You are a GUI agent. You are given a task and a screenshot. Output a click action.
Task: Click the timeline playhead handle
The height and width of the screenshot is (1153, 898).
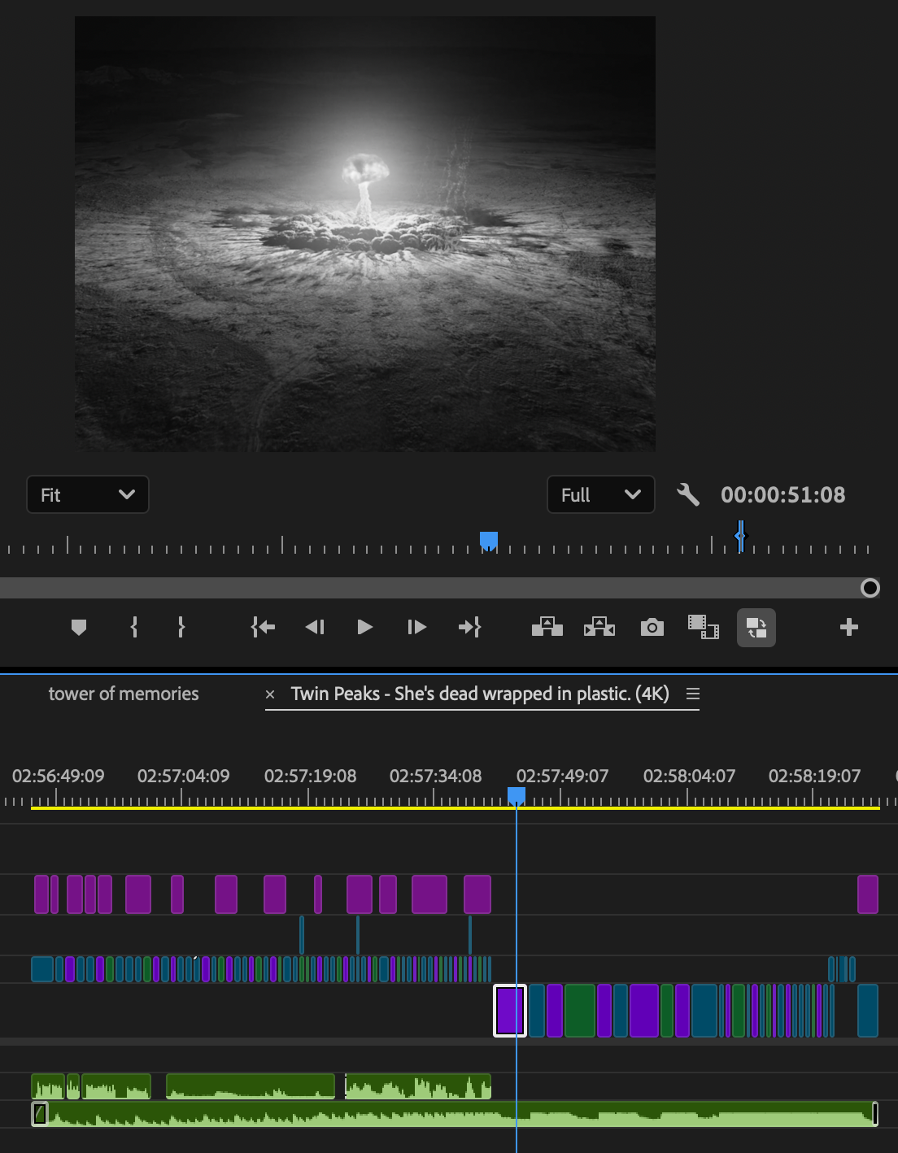(x=517, y=795)
